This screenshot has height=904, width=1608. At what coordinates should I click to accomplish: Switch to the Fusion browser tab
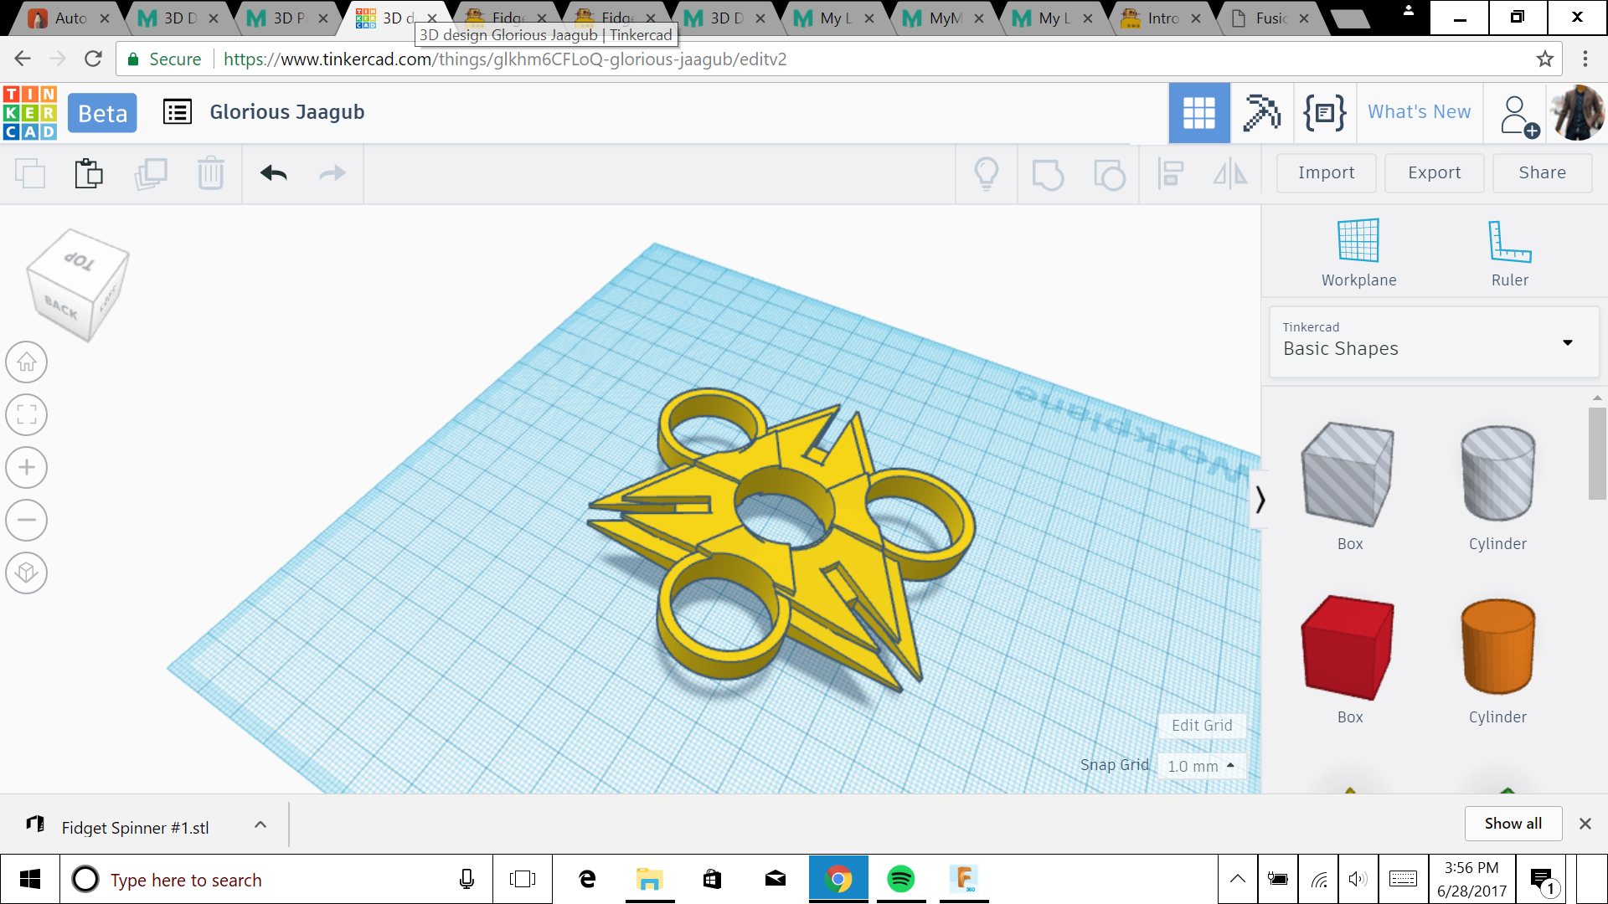pos(1270,18)
